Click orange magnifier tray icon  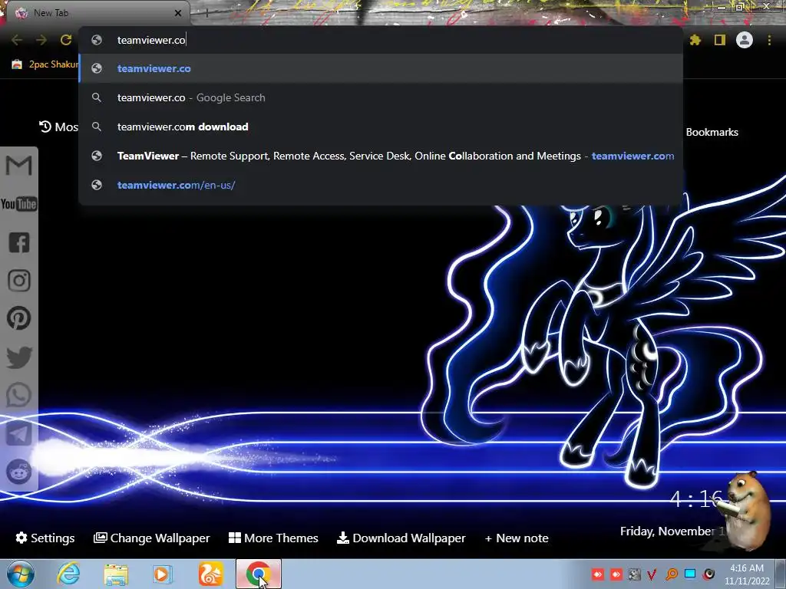[x=672, y=574]
